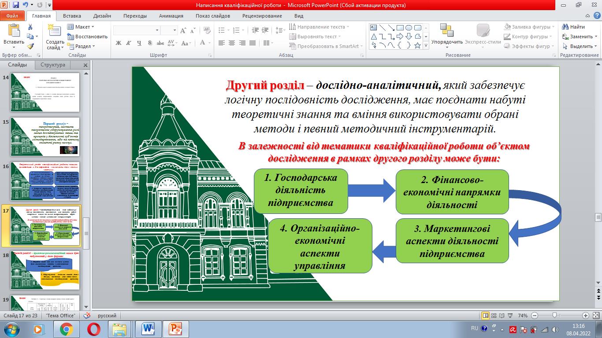Pick the right arrow shape from gallery

pyautogui.click(x=400, y=37)
